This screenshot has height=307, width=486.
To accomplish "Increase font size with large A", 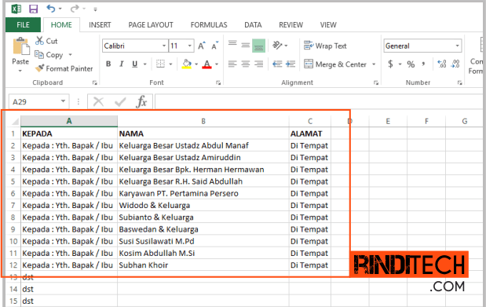I will 202,46.
